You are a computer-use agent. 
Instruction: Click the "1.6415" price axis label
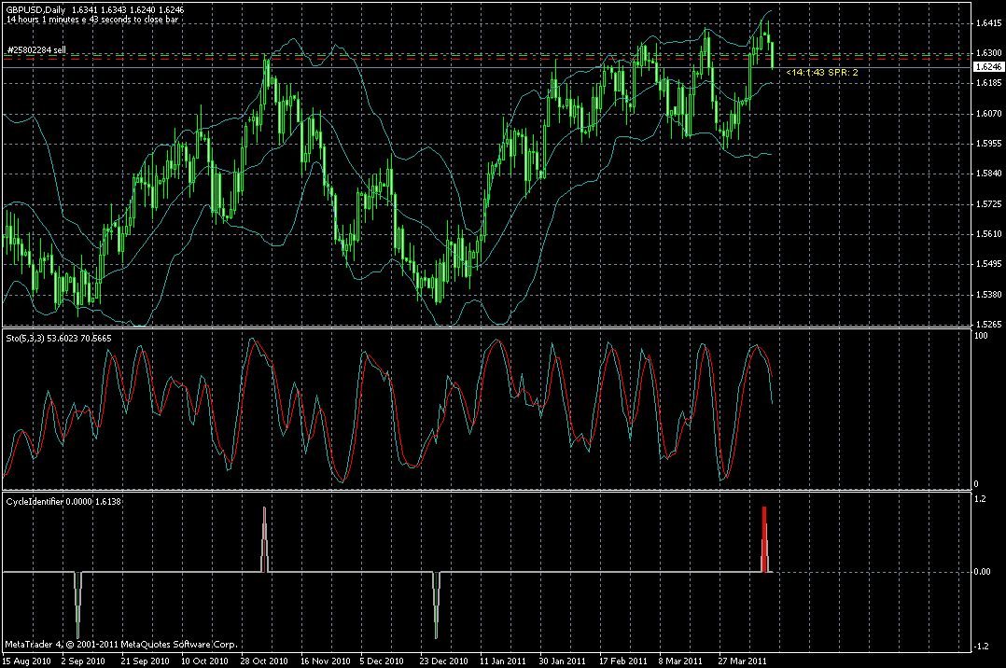point(988,23)
